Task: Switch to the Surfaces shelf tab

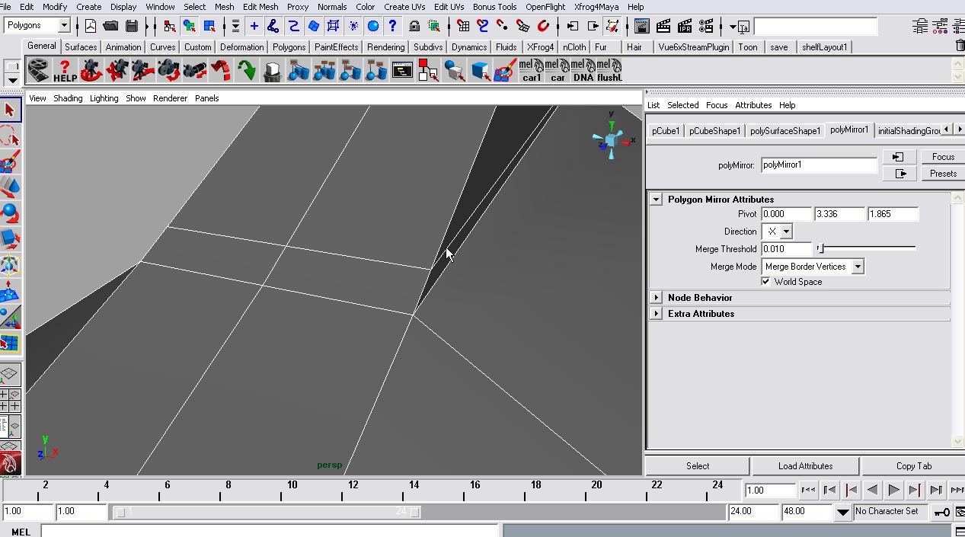Action: coord(81,47)
